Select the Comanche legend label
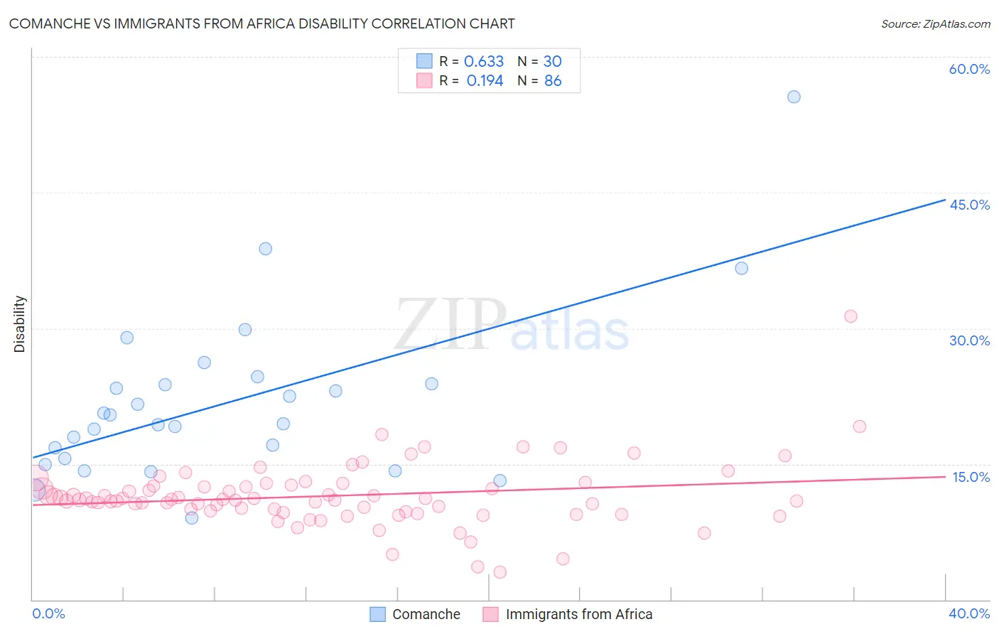The image size is (999, 634). [426, 614]
